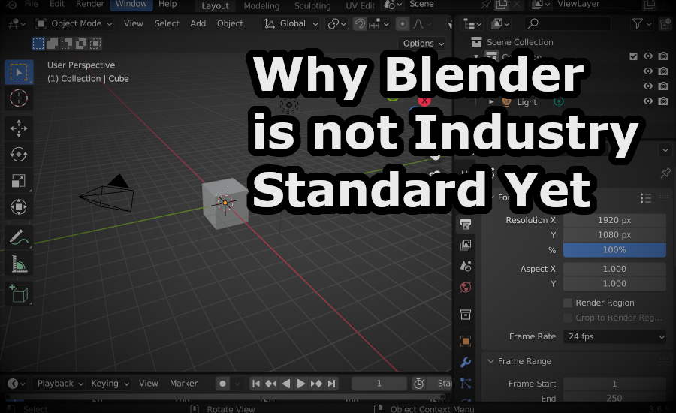Click the intersect selection mode icon

(95, 43)
